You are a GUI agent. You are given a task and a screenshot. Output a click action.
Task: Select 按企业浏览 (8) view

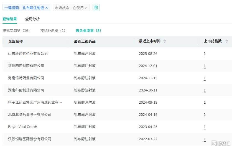coord(88,30)
